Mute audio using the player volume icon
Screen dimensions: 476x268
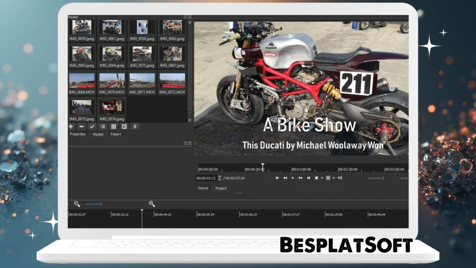340,178
